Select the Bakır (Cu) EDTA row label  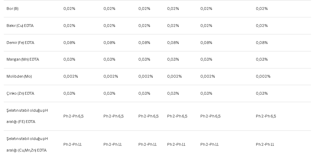coord(20,26)
